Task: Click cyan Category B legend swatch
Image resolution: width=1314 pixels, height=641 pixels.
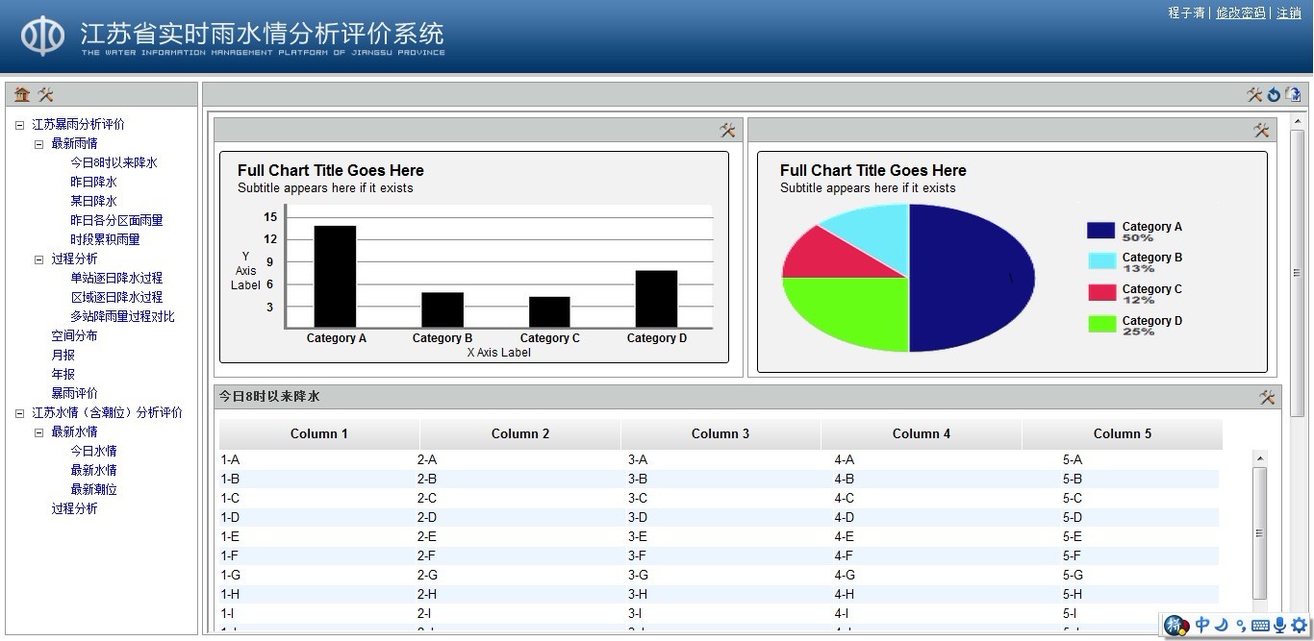Action: coord(1100,260)
